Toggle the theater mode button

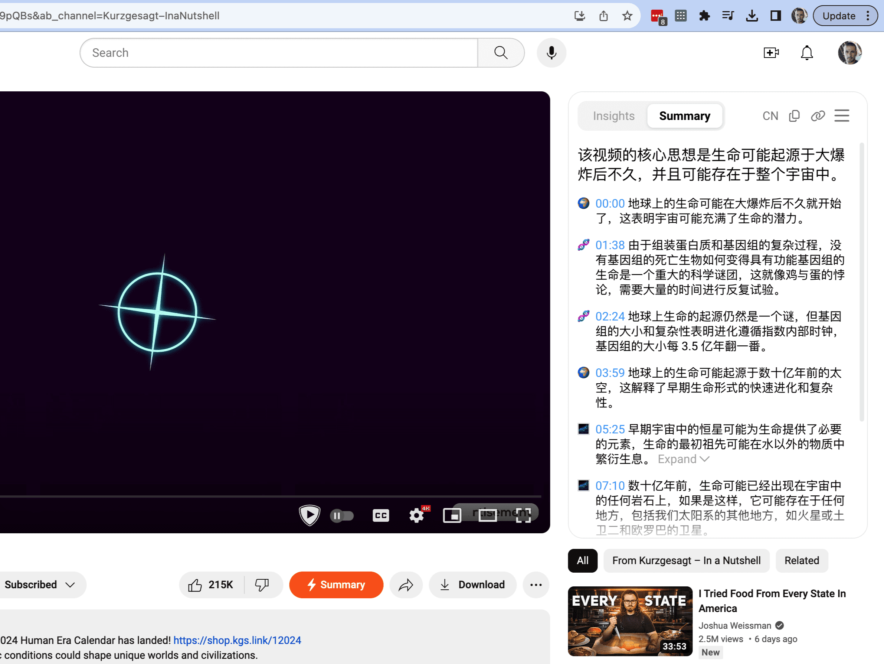(488, 515)
